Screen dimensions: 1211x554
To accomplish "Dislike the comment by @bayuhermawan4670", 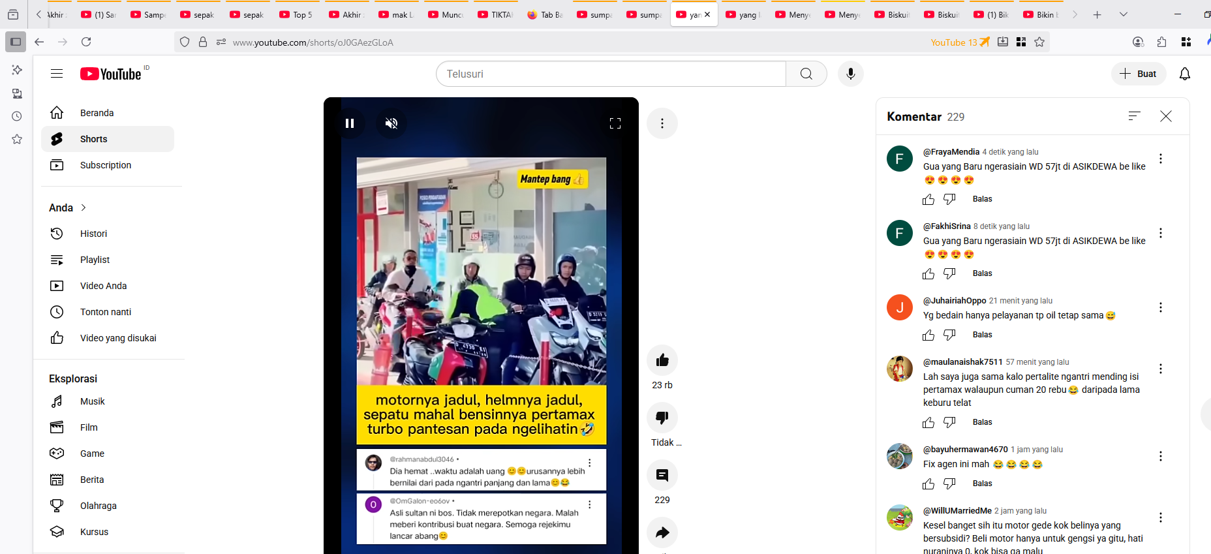I will 949,484.
